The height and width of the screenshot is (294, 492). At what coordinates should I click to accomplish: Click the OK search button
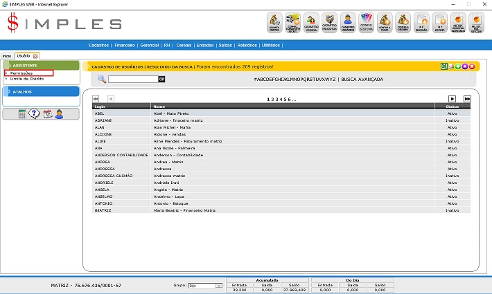pos(161,80)
